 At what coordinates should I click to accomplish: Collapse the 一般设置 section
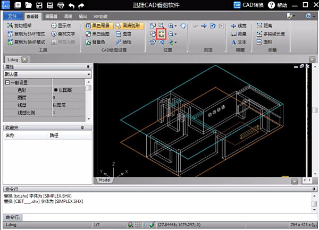click(x=7, y=82)
